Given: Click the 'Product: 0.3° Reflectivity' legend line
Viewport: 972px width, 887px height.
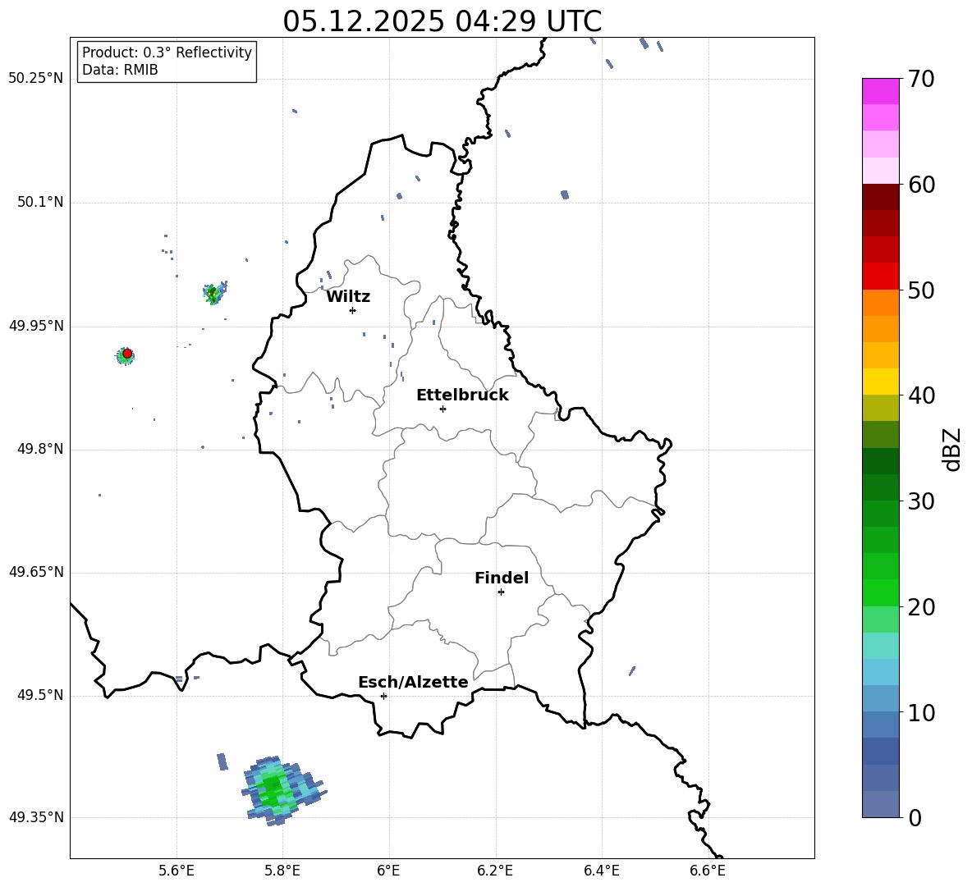Looking at the screenshot, I should (x=167, y=52).
